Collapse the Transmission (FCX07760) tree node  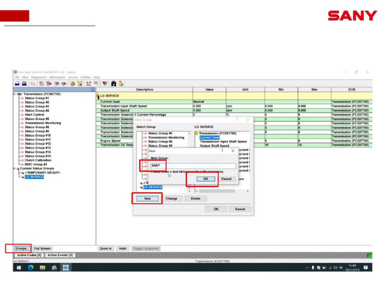14,94
